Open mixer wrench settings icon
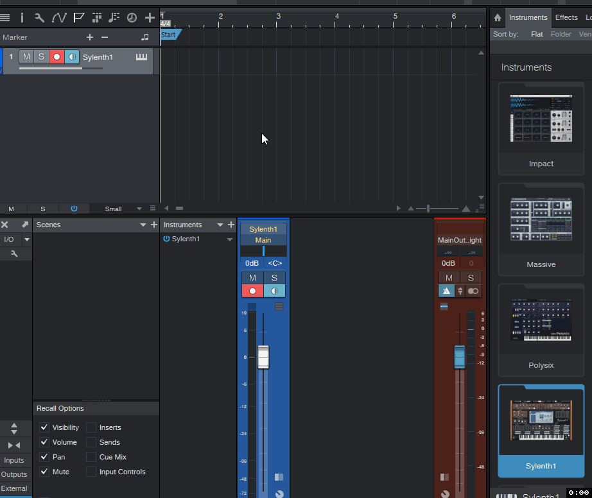Viewport: 592px width, 498px height. point(14,253)
